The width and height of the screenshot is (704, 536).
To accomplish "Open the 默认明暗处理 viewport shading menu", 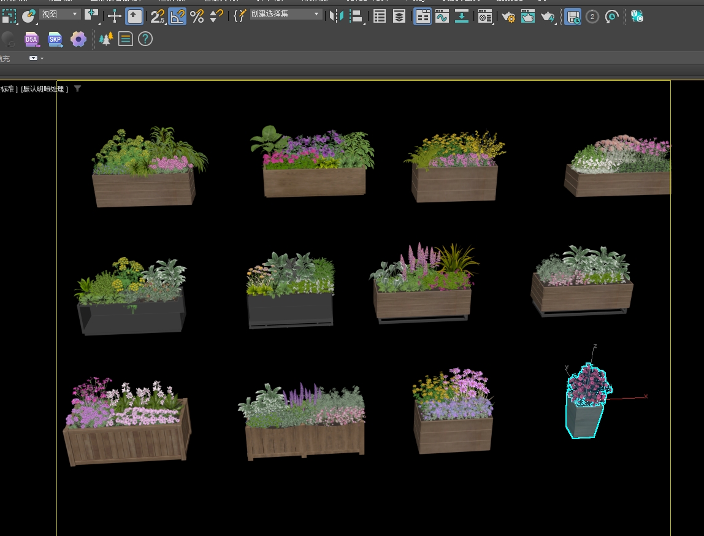I will point(44,89).
